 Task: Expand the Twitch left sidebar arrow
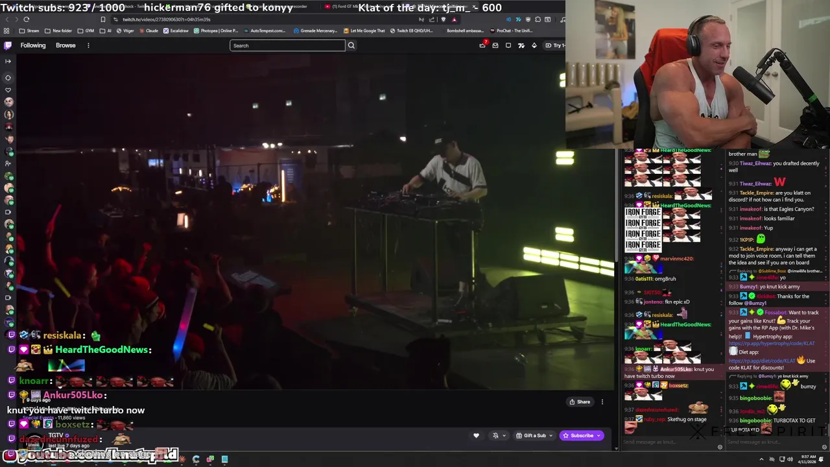point(8,62)
